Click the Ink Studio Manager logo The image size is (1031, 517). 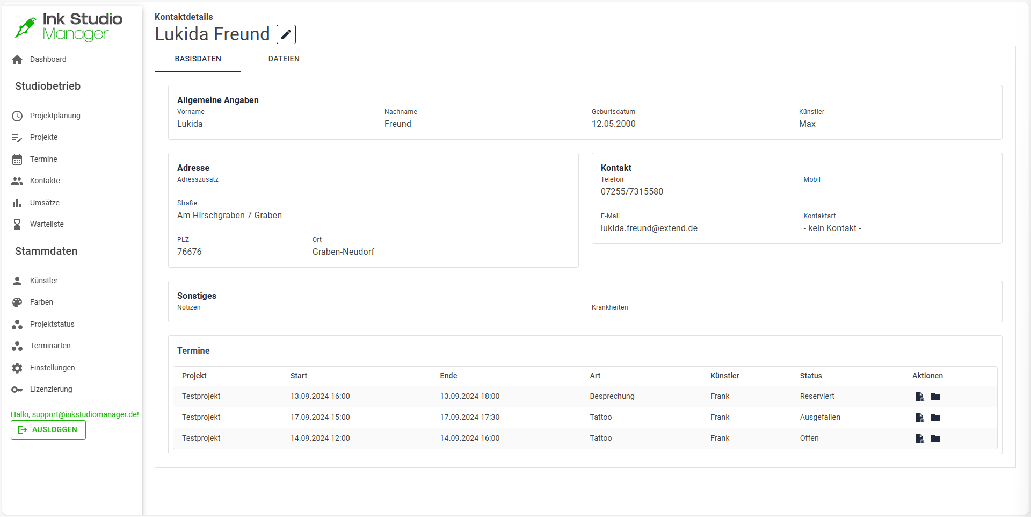[68, 26]
